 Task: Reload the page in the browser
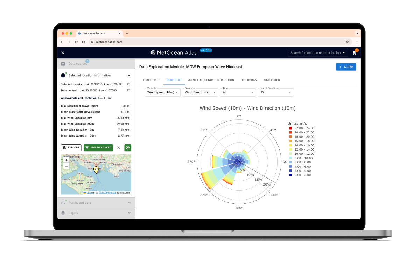[x=76, y=42]
